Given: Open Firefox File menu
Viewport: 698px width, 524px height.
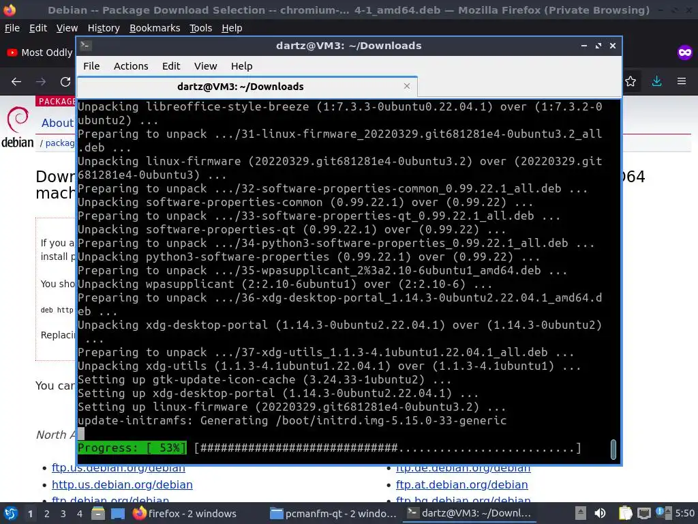Looking at the screenshot, I should (12, 28).
